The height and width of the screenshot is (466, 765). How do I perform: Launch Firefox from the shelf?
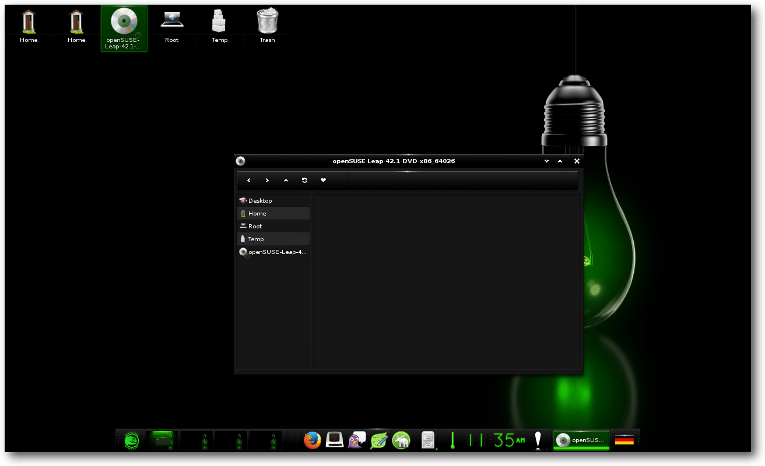coord(313,440)
